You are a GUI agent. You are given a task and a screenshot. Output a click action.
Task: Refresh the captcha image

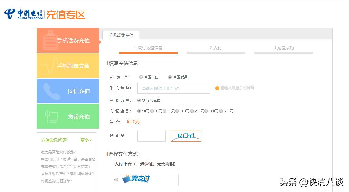(186, 136)
